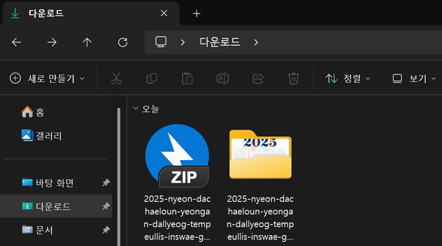Image resolution: width=442 pixels, height=246 pixels.
Task: Open 홈 in the sidebar
Action: click(x=33, y=112)
